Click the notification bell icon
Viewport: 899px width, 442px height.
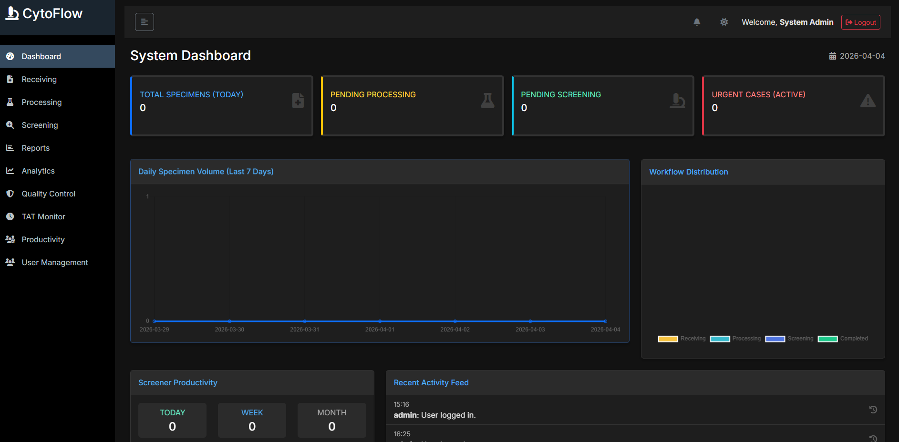697,22
